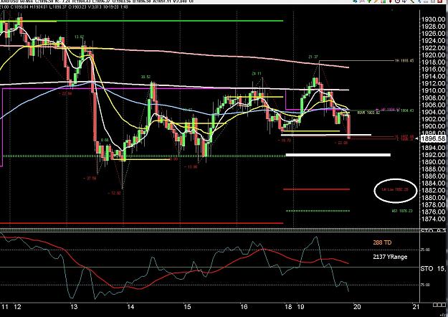Click date 13 on time axis

pyautogui.click(x=74, y=307)
